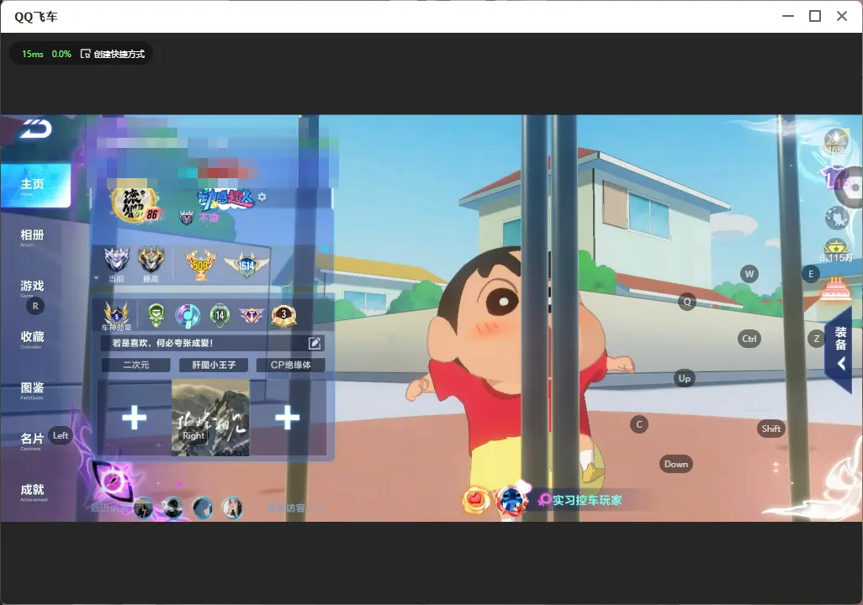Click the 动感超人 title badge

(226, 199)
